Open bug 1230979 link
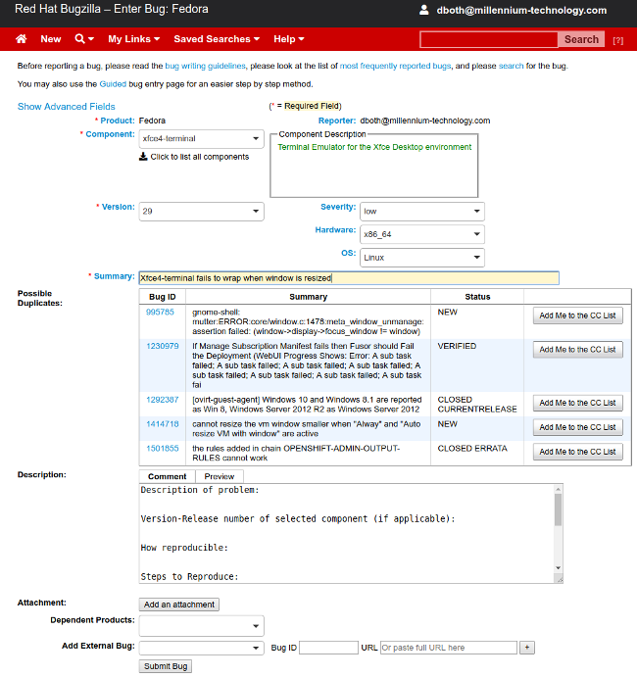 click(162, 346)
